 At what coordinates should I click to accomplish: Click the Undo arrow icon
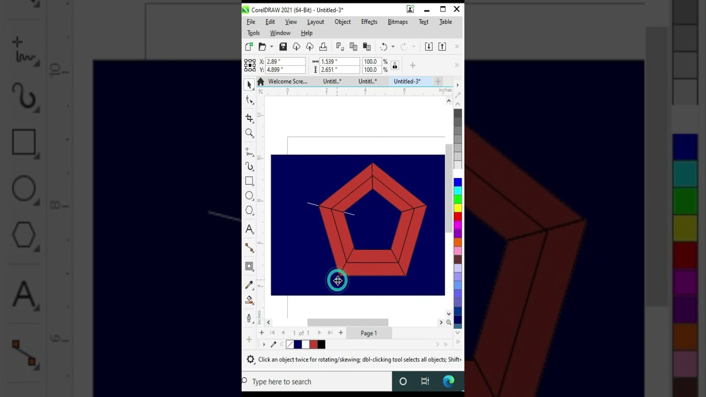384,47
